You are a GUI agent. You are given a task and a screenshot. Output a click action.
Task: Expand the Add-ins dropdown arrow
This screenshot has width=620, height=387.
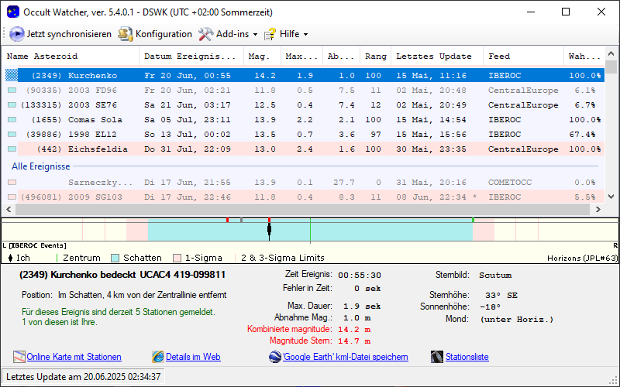[x=256, y=35]
